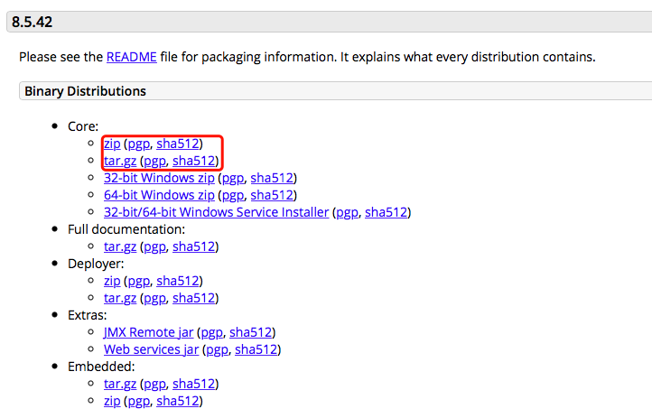This screenshot has width=652, height=418.
Task: Open sha512 checksum for Core tar.gz
Action: (194, 161)
